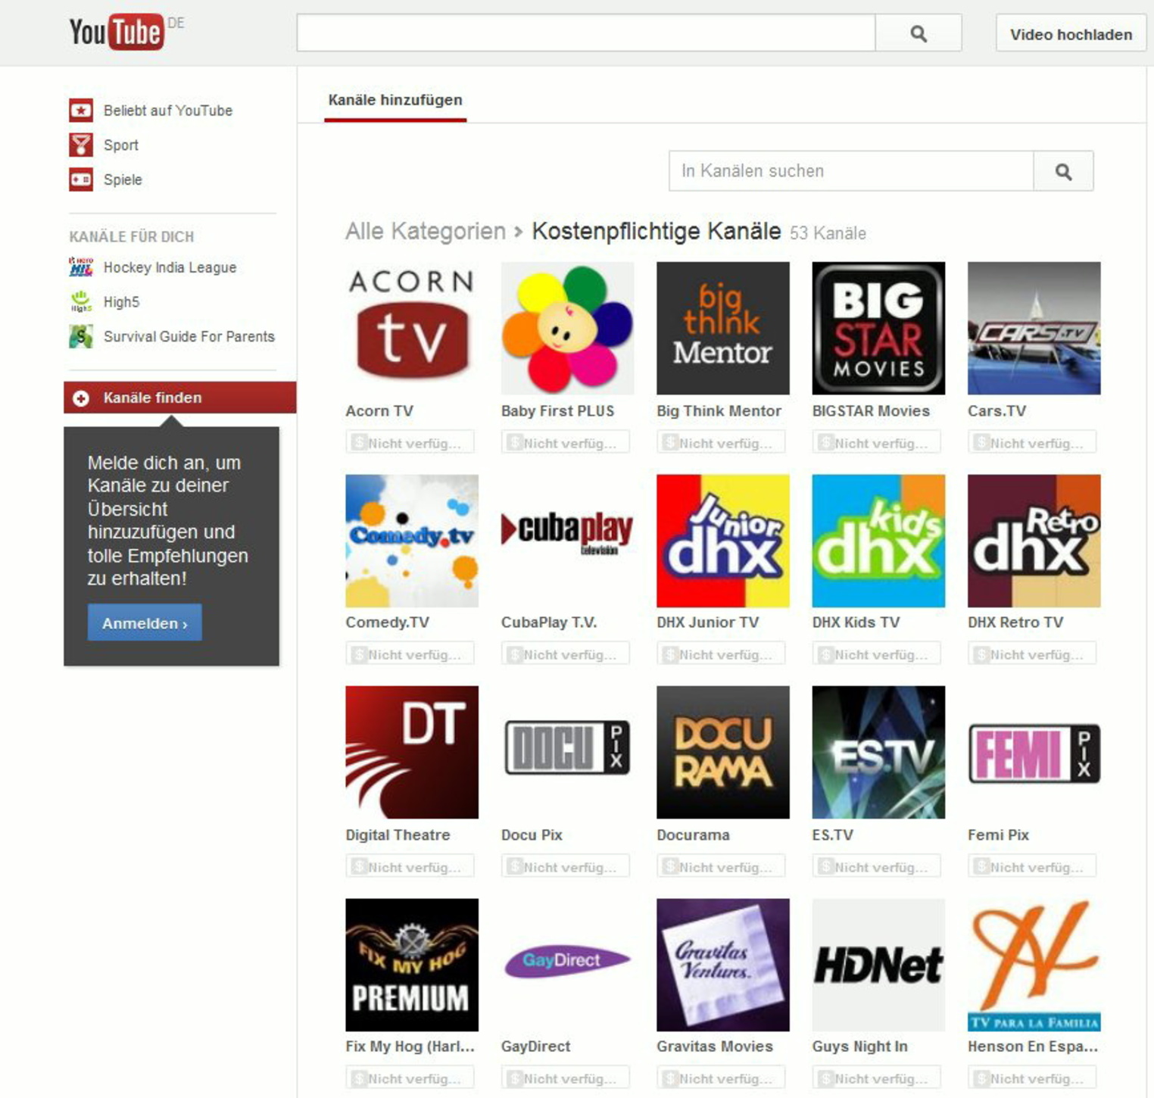Open the DHX Retro logo
This screenshot has width=1154, height=1098.
coord(1034,541)
